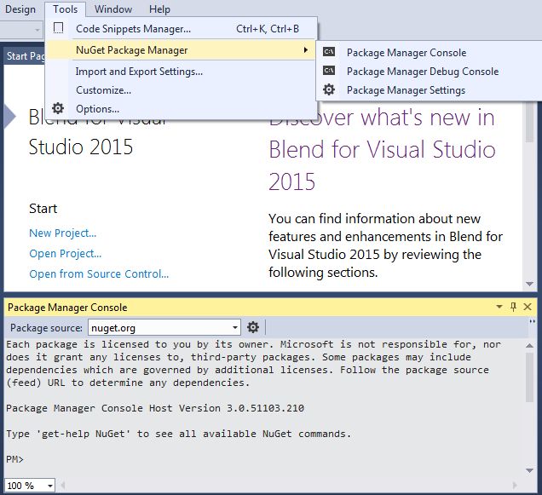Screen dimensions: 542x495
Task: Click the Code Snippets Manager icon
Action: [x=59, y=28]
